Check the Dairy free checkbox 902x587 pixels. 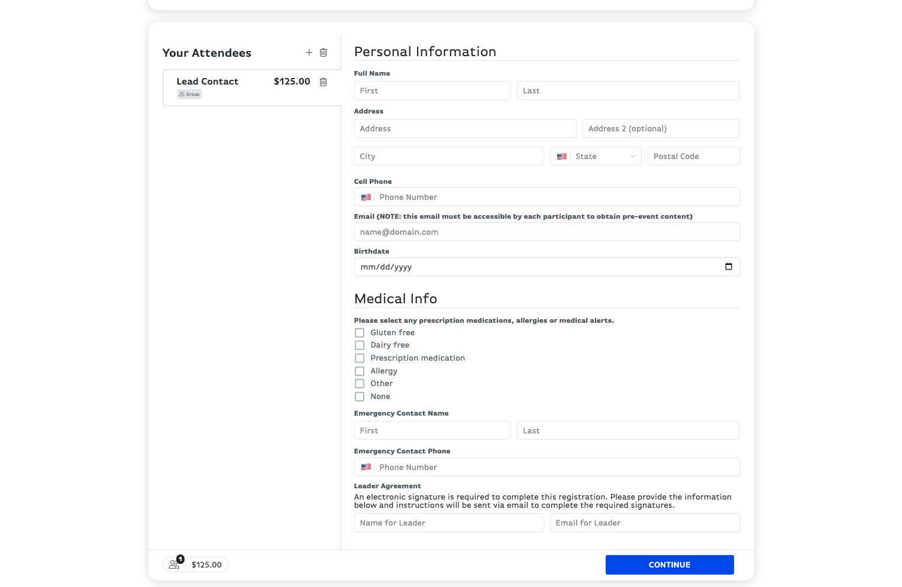click(x=360, y=345)
